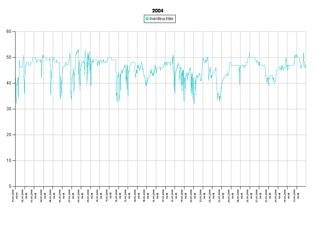Viewport: 316px width, 234px height.
Task: Click the empty white center of the plot
Action: (160, 141)
